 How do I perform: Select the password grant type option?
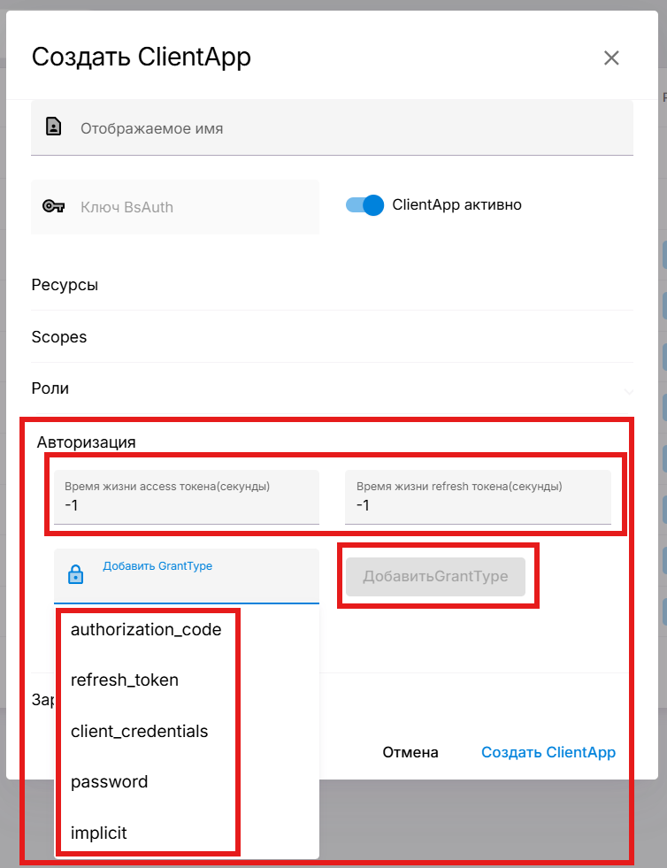click(110, 782)
